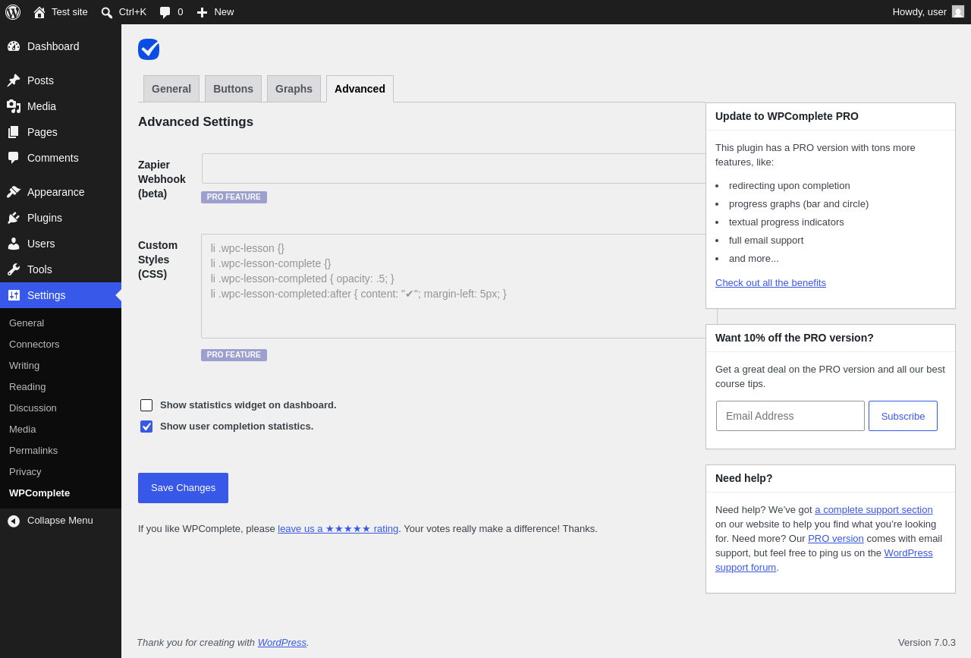
Task: Switch to the General tab
Action: tap(171, 89)
